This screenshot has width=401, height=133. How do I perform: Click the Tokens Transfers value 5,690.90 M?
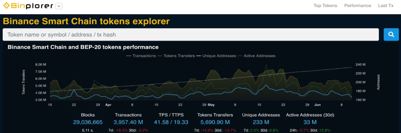215,122
